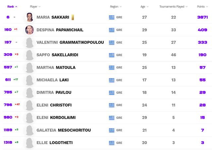The height and width of the screenshot is (150, 212).
Task: Click the green up arrow beside rank 611
Action: point(14,80)
